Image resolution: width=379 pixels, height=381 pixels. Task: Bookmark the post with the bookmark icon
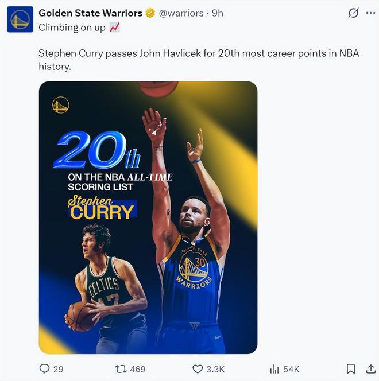coord(351,368)
